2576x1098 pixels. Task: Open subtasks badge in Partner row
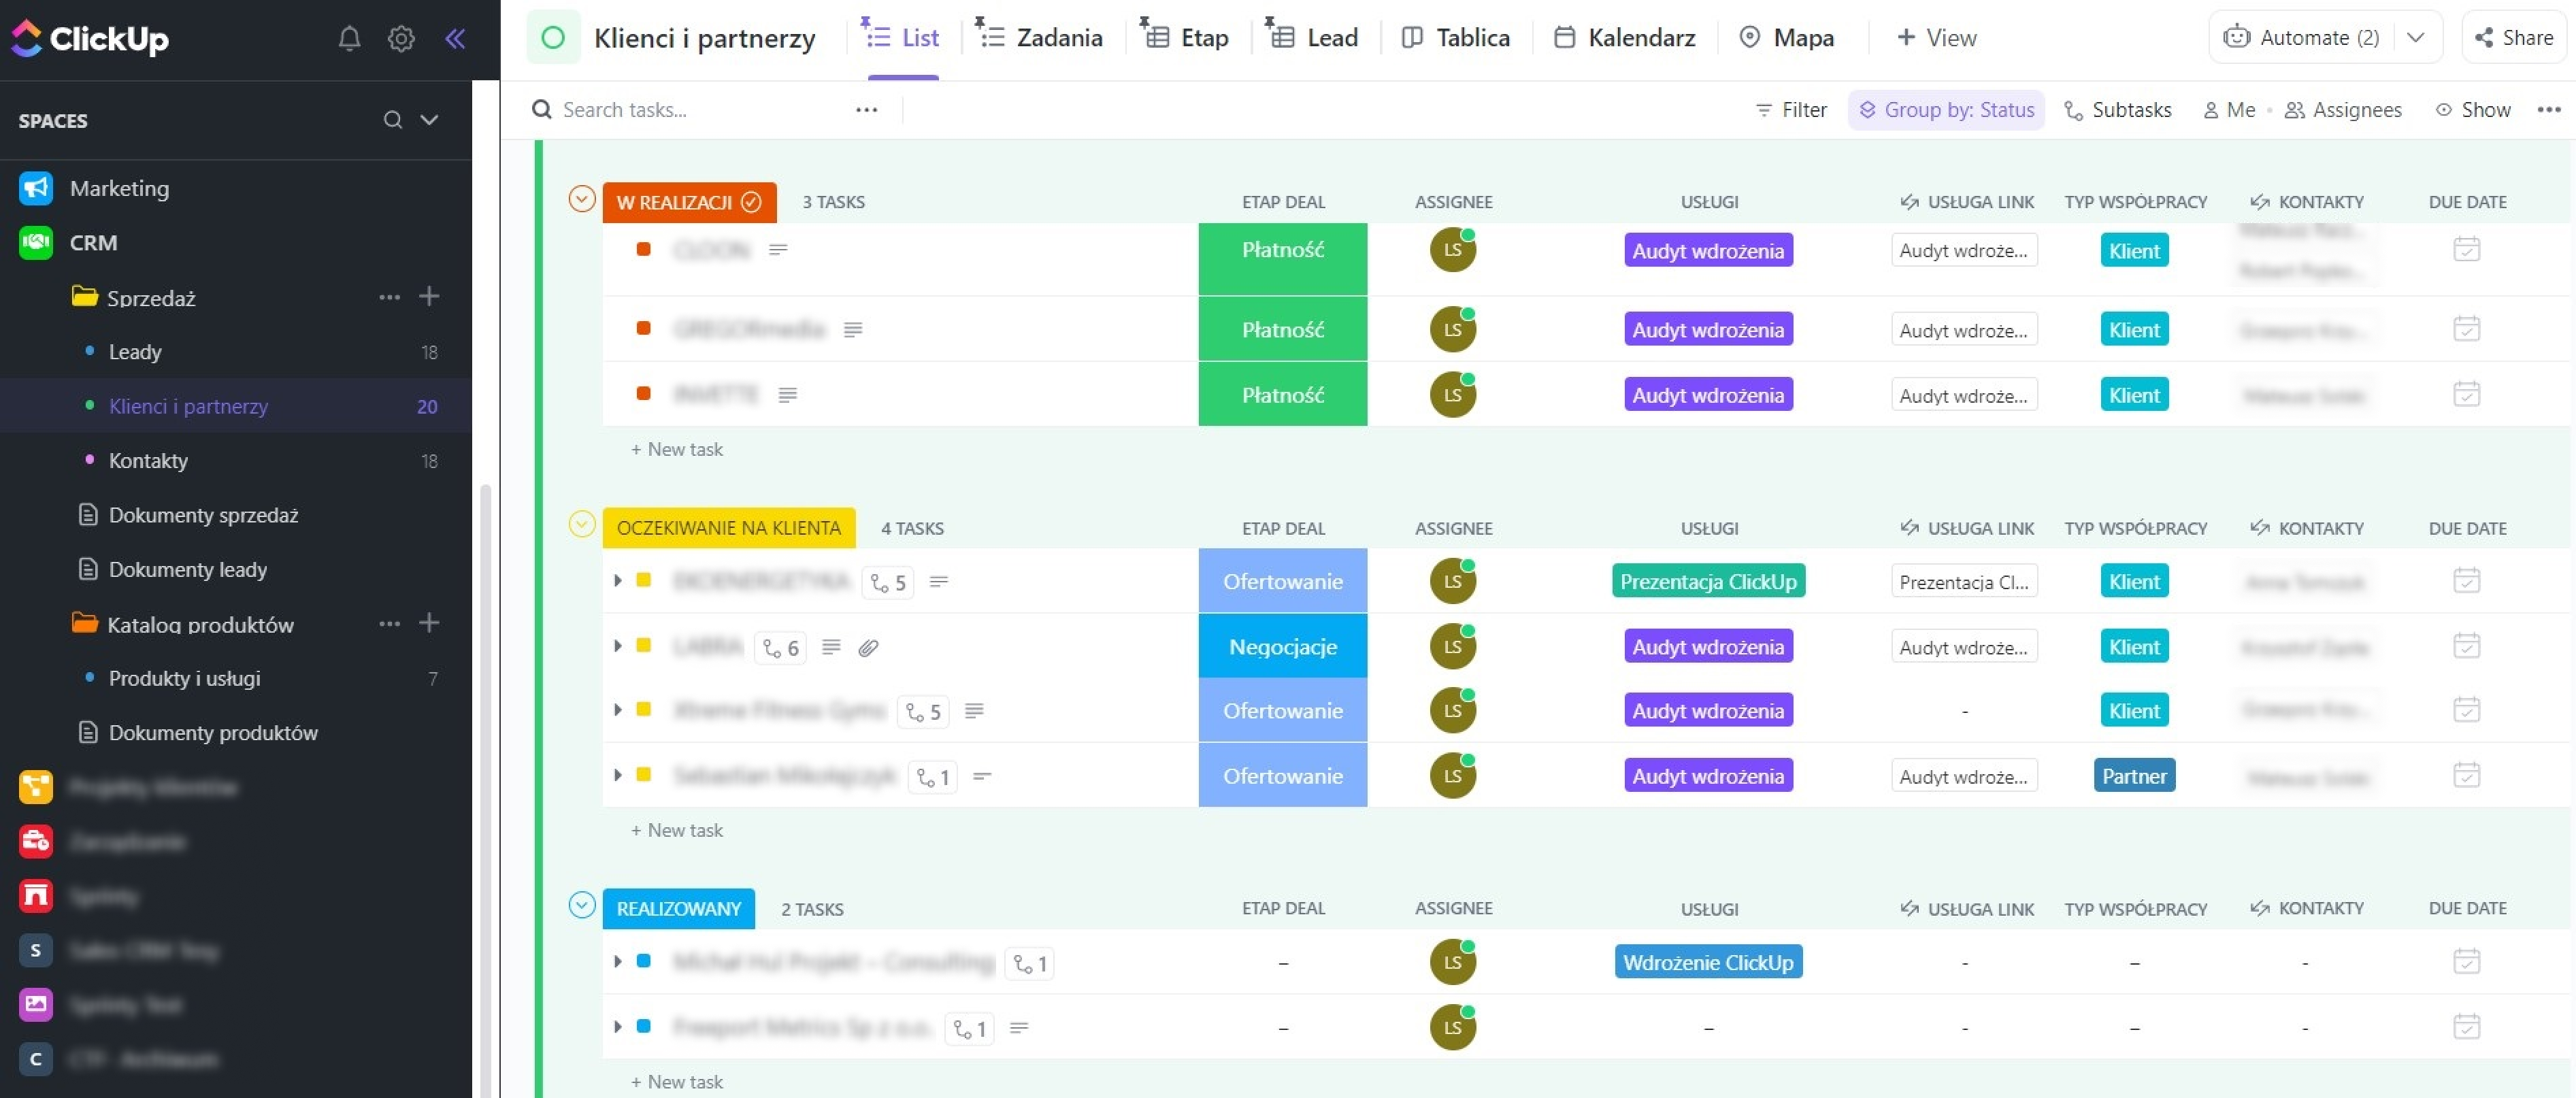[x=933, y=777]
